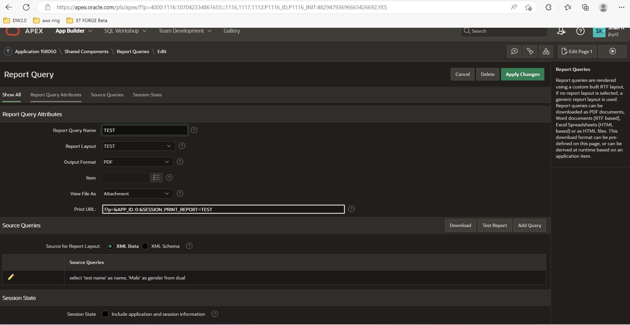Open the View File As dropdown
The width and height of the screenshot is (630, 325).
[x=138, y=194]
